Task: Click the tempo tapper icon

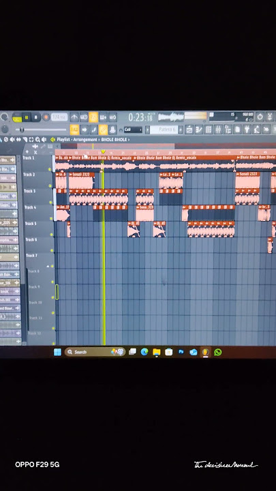Action: coord(256,130)
